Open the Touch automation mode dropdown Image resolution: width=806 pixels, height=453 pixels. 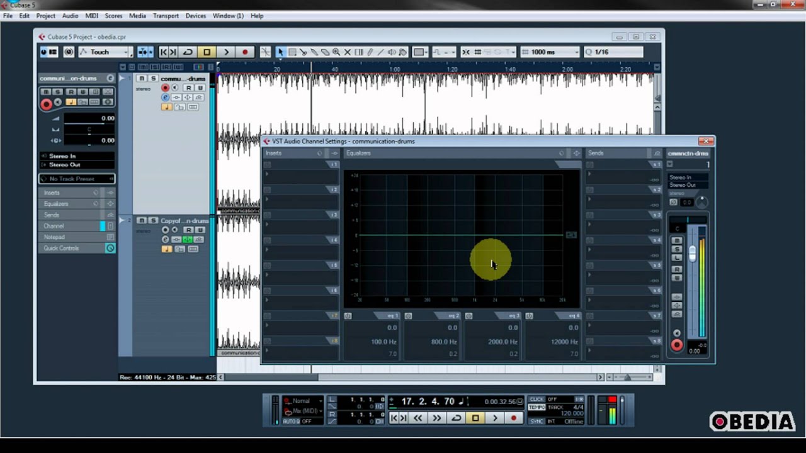click(105, 52)
